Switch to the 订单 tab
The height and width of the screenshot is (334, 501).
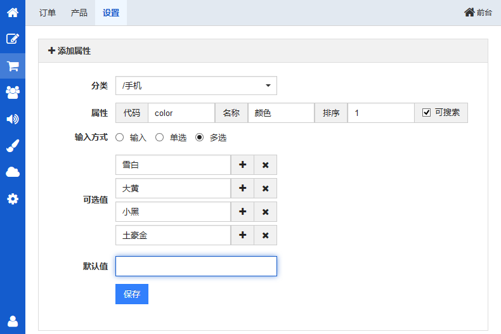(x=48, y=13)
